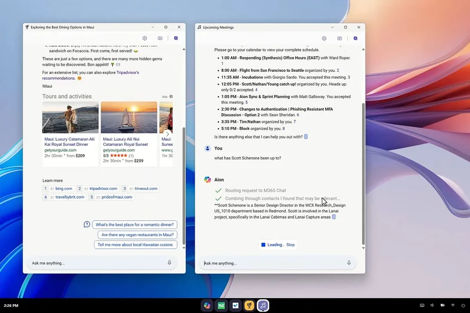470x313 pixels.
Task: Click the Ads info icon
Action: (171, 97)
